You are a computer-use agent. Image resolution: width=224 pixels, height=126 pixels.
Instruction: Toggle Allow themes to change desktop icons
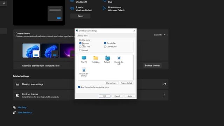79,87
